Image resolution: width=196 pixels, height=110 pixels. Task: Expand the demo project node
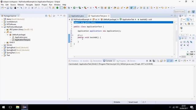[x=2, y=19]
